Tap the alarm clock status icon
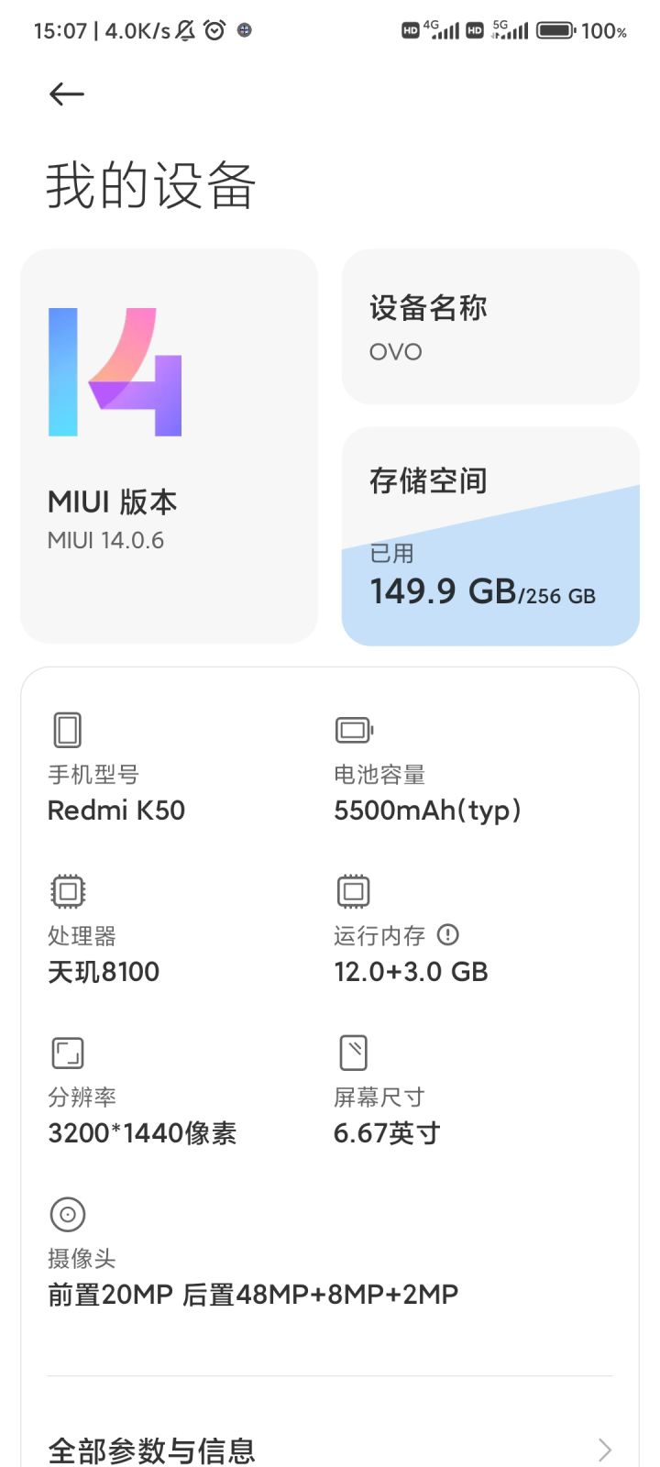The height and width of the screenshot is (1467, 660). click(x=214, y=30)
